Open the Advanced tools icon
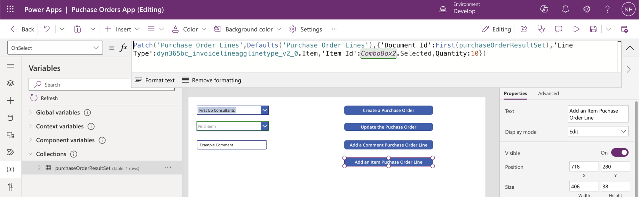 (x=10, y=187)
